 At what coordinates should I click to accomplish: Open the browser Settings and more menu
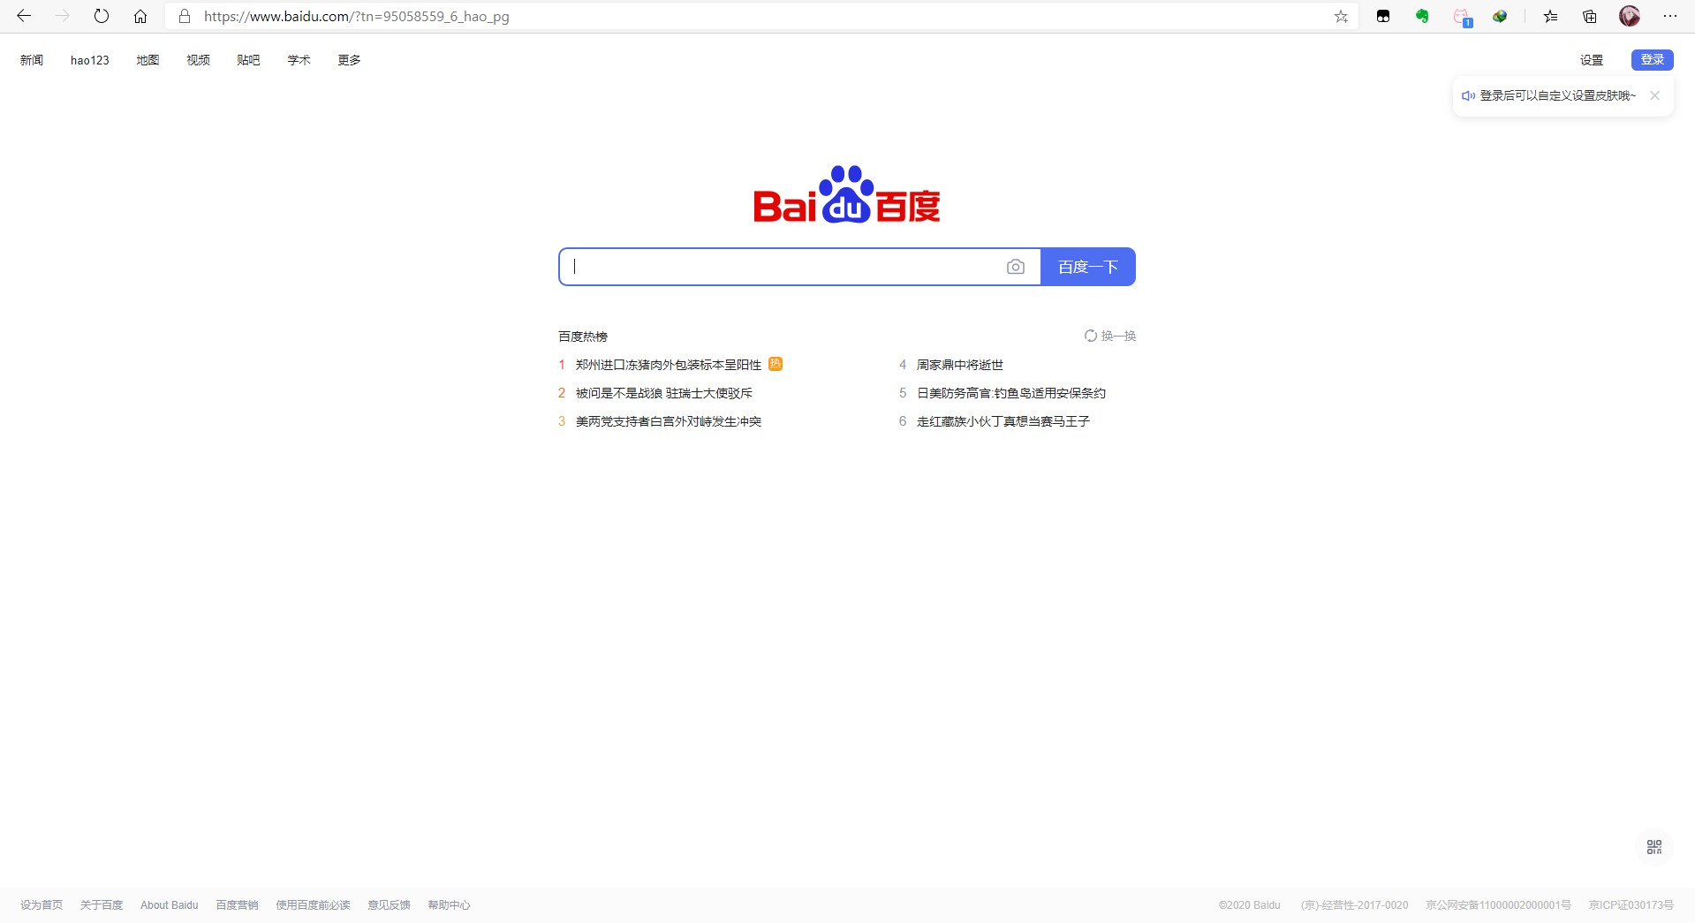tap(1669, 16)
